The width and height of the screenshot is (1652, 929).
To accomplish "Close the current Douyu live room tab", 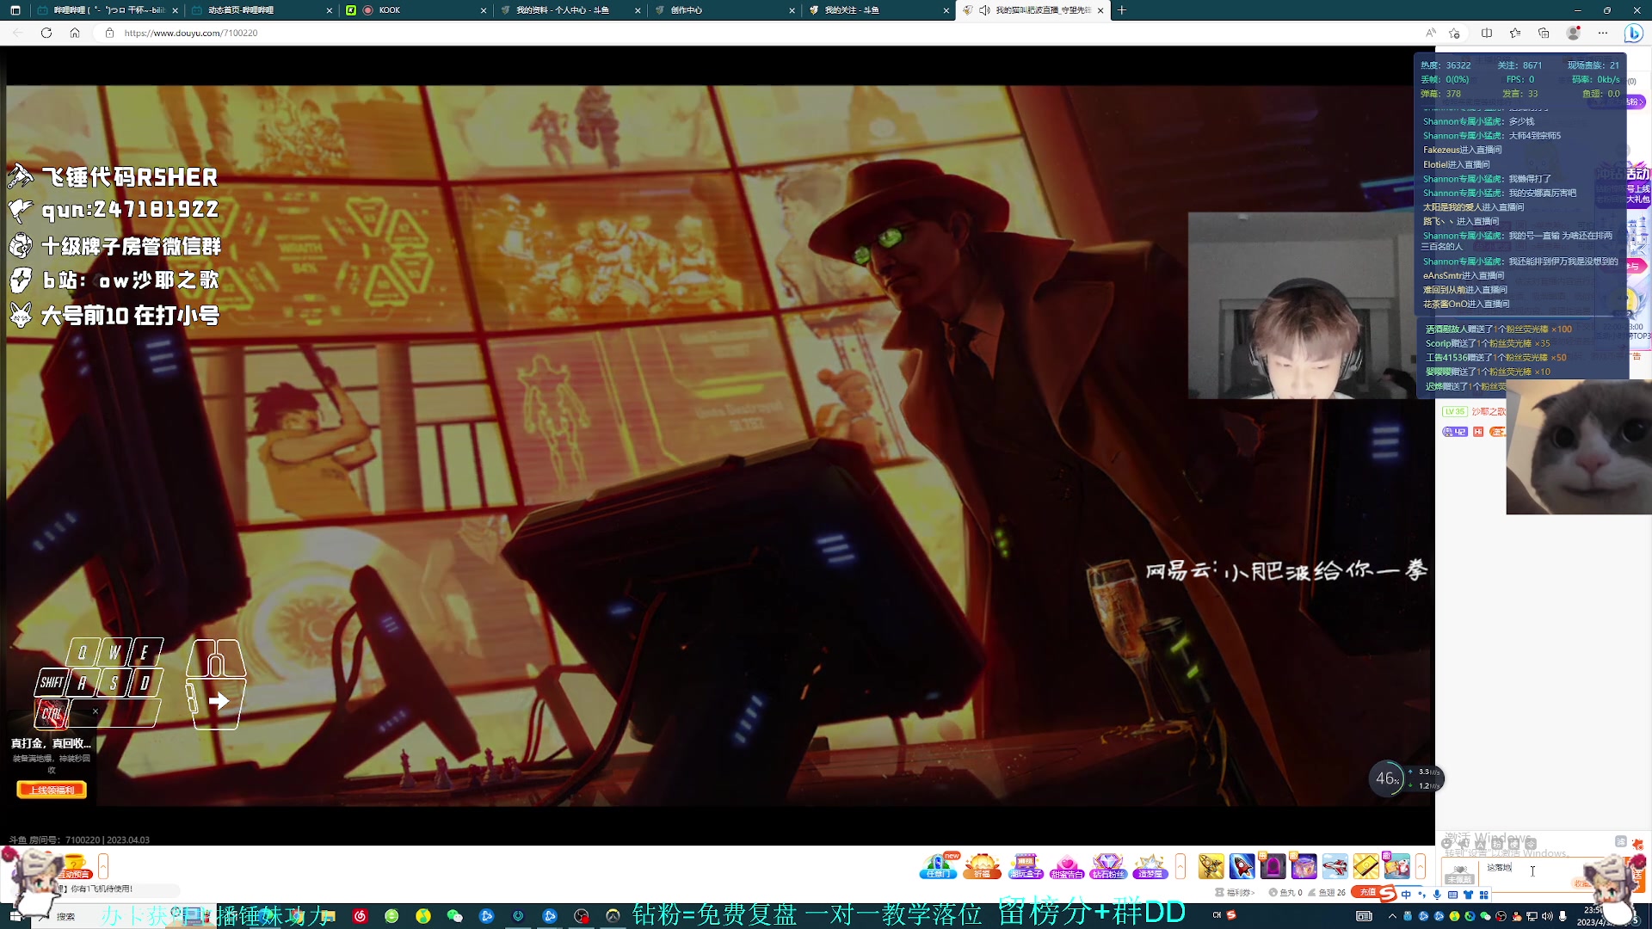I will pos(1100,10).
